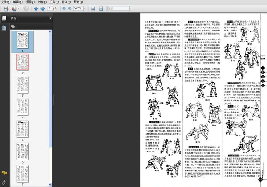The image size is (267, 187).
Task: Click the thumbnail panel scroll down arrow
Action: (50, 184)
